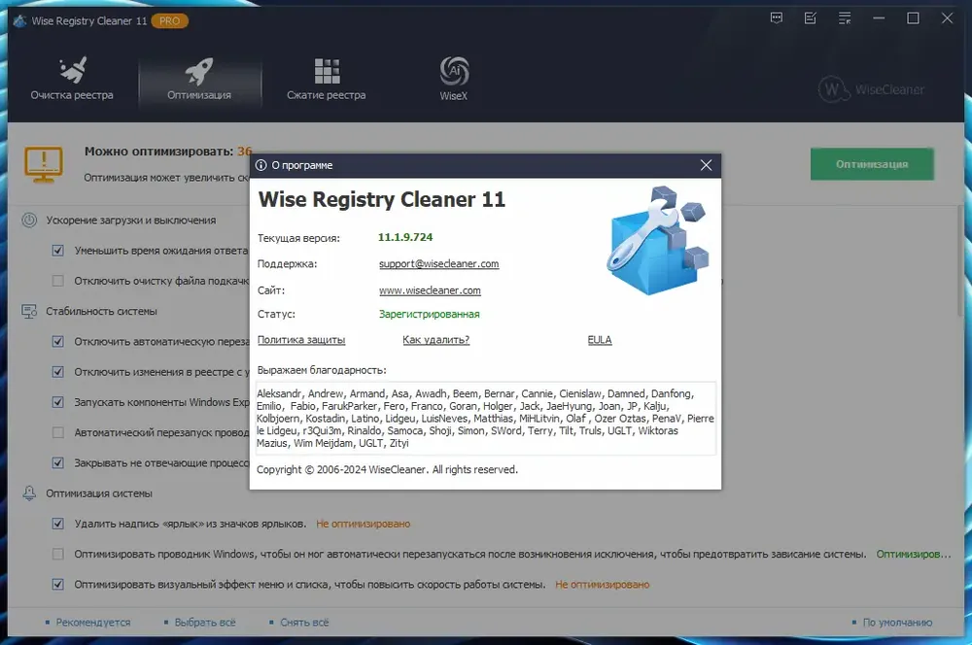The height and width of the screenshot is (645, 972).
Task: Click the green Оптимизация button
Action: click(872, 164)
